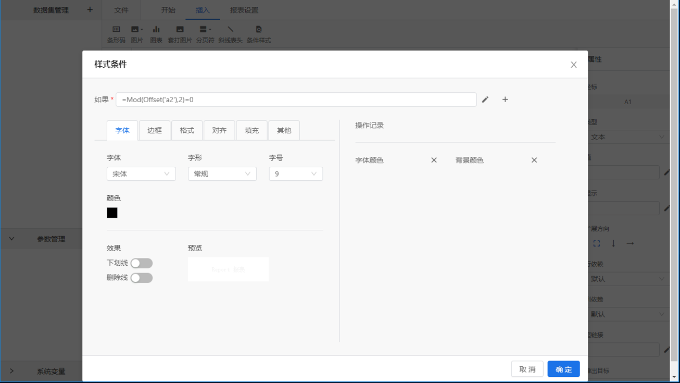680x383 pixels.
Task: Switch to the 边框 tab
Action: [x=155, y=130]
